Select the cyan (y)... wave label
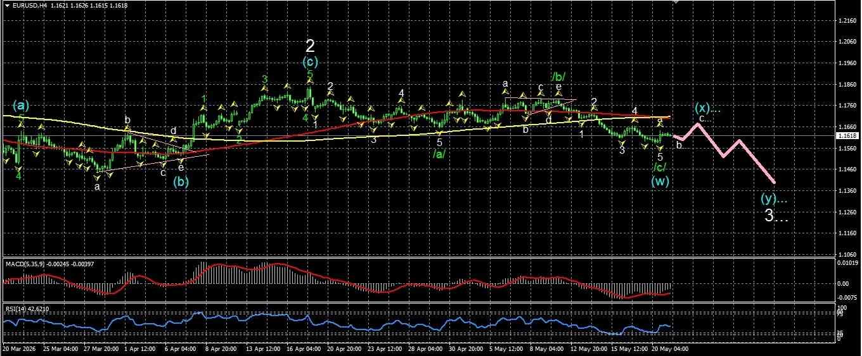 coord(774,199)
